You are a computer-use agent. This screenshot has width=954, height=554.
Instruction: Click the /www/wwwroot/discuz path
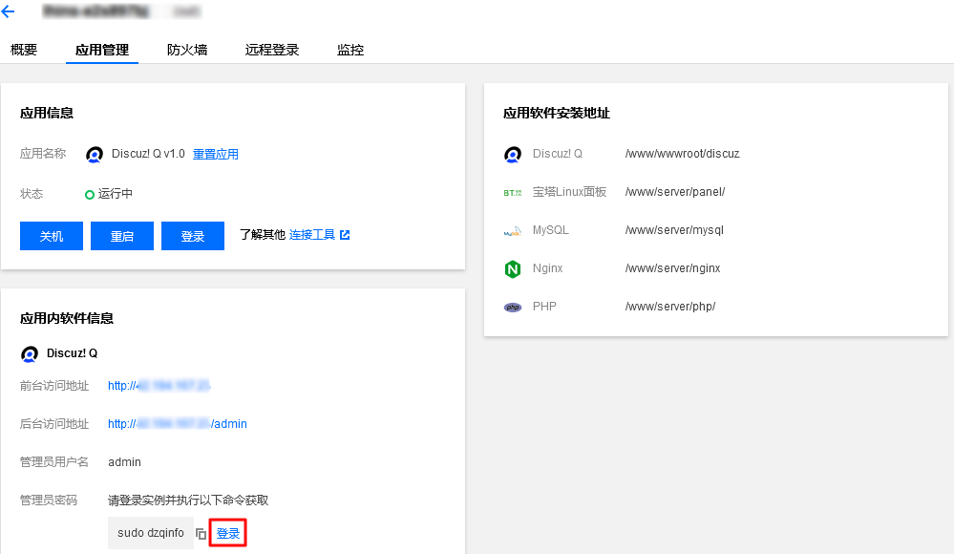(683, 154)
